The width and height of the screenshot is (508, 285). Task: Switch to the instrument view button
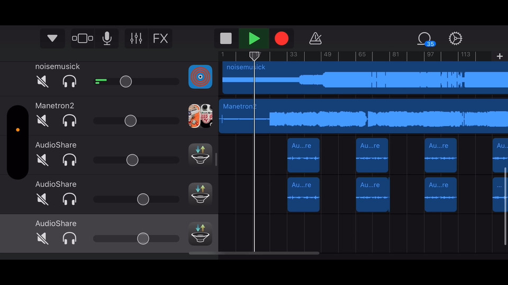(83, 39)
